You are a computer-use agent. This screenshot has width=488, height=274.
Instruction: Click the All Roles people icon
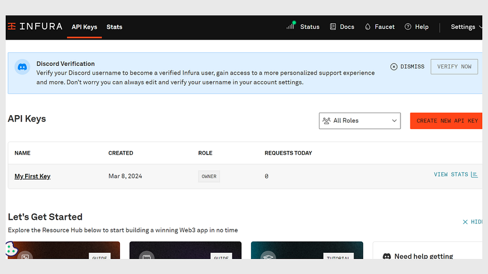coord(326,120)
